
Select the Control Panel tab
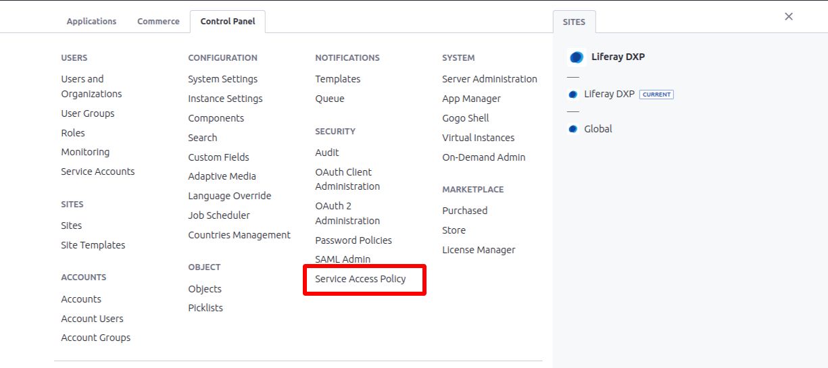228,22
